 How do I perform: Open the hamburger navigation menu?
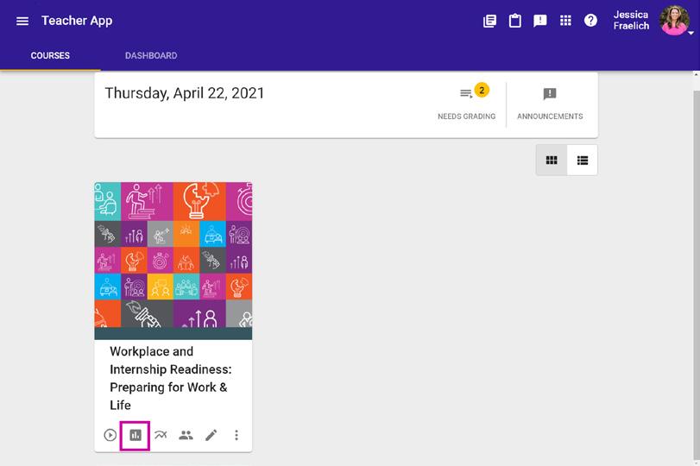pyautogui.click(x=22, y=21)
